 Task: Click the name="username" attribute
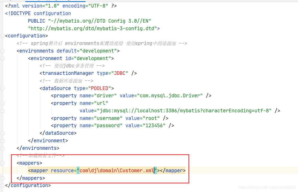click(x=101, y=118)
